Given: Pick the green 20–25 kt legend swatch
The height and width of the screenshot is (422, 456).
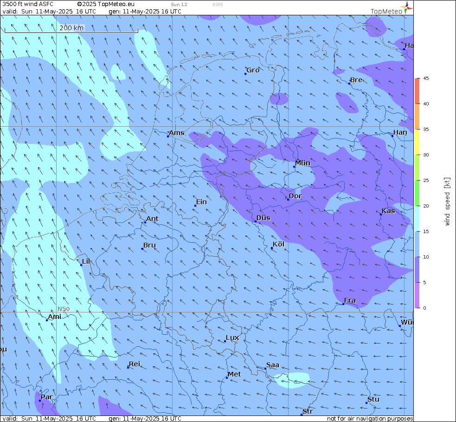Looking at the screenshot, I should (x=417, y=193).
